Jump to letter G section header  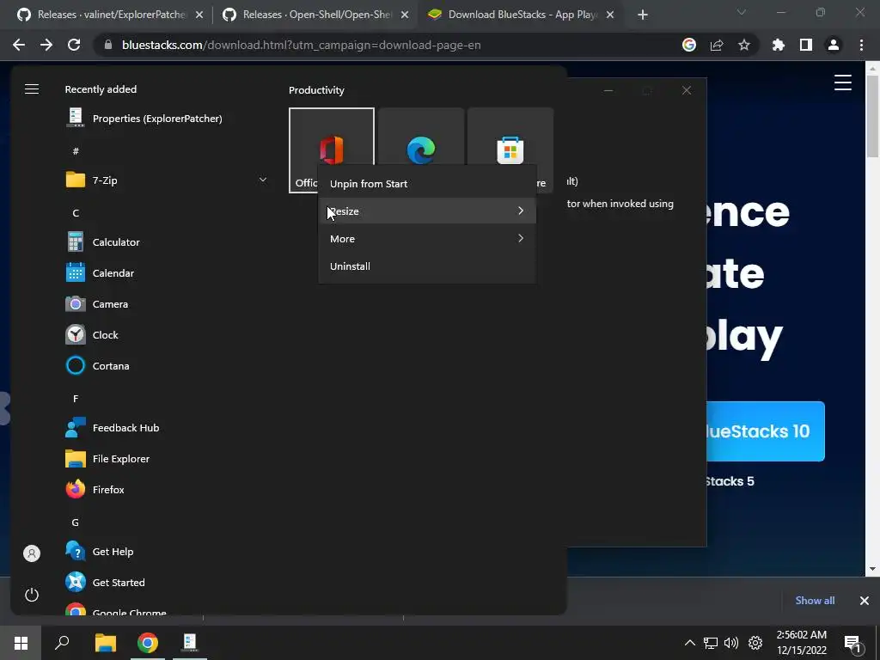(x=76, y=522)
